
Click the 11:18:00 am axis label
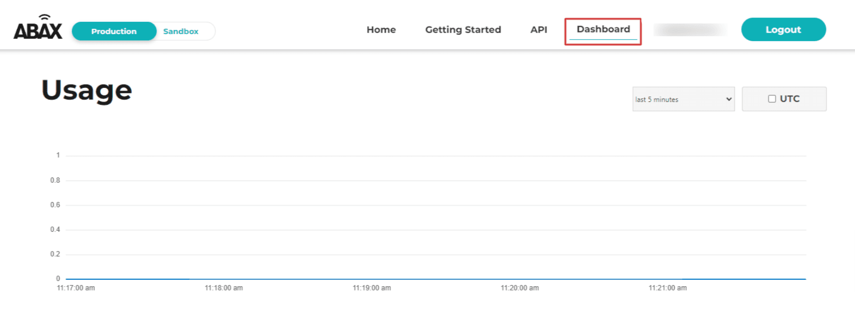click(x=224, y=288)
